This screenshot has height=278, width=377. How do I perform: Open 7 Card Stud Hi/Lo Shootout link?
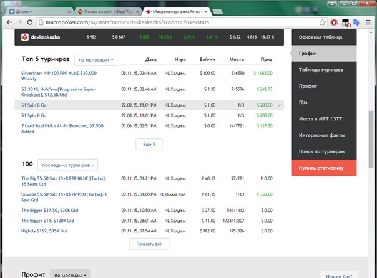tap(62, 128)
